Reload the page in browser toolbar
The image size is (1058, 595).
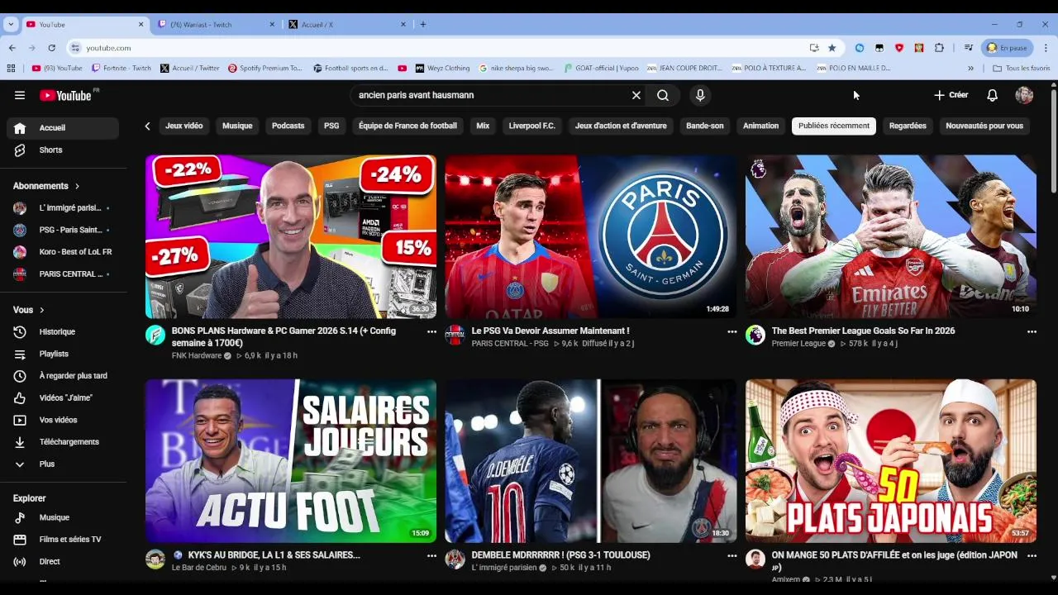51,48
